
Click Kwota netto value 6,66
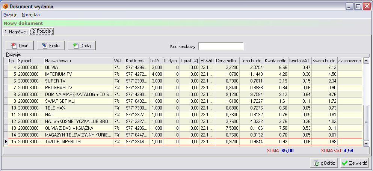[x=276, y=67]
